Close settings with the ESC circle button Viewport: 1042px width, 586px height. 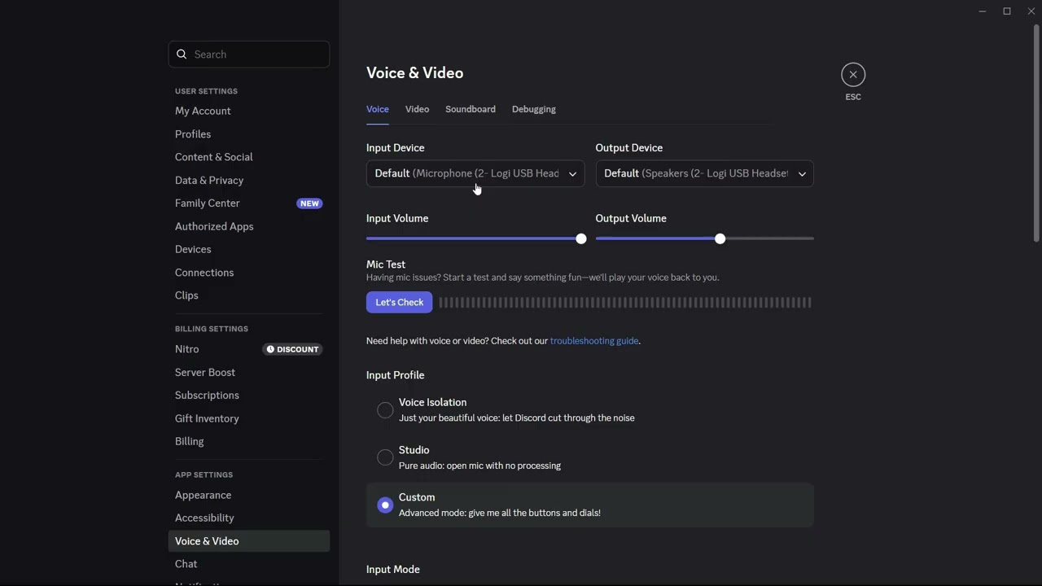click(x=853, y=75)
